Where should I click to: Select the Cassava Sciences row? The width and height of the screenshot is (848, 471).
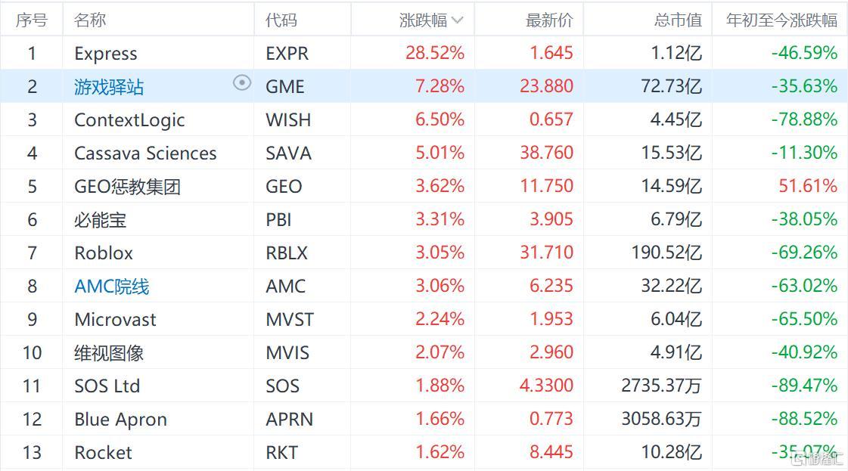pos(424,153)
